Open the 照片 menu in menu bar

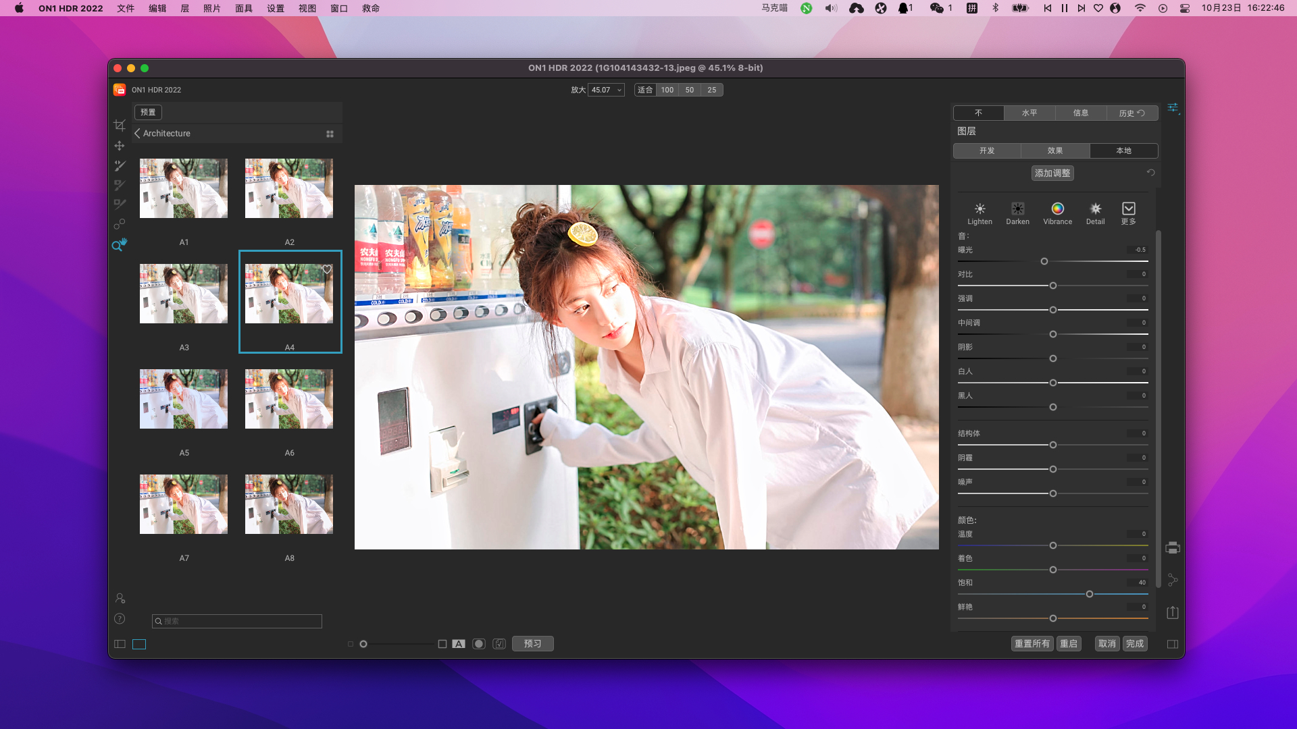[211, 8]
